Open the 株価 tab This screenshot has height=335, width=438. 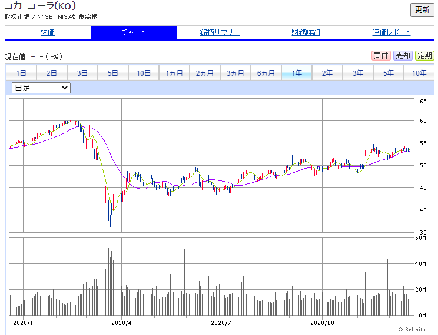[x=48, y=32]
